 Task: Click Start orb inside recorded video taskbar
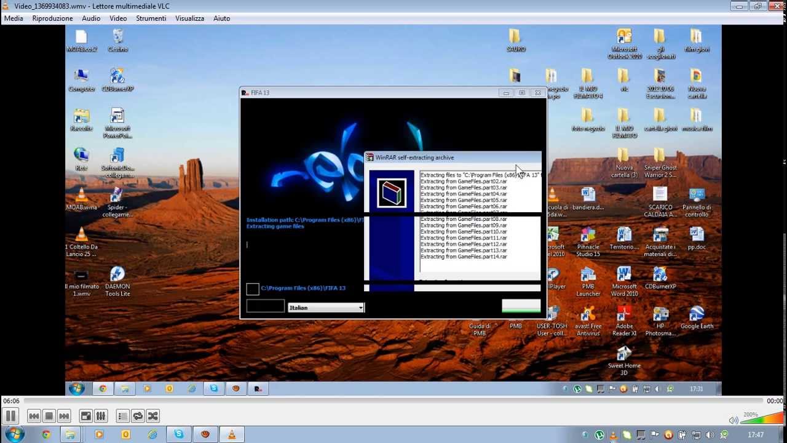76,388
